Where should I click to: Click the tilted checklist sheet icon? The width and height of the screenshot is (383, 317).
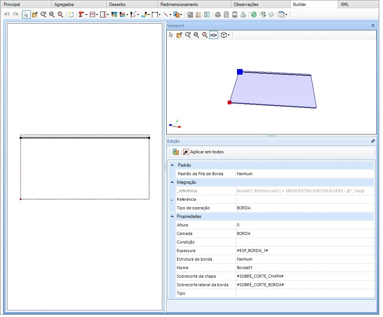click(x=271, y=14)
